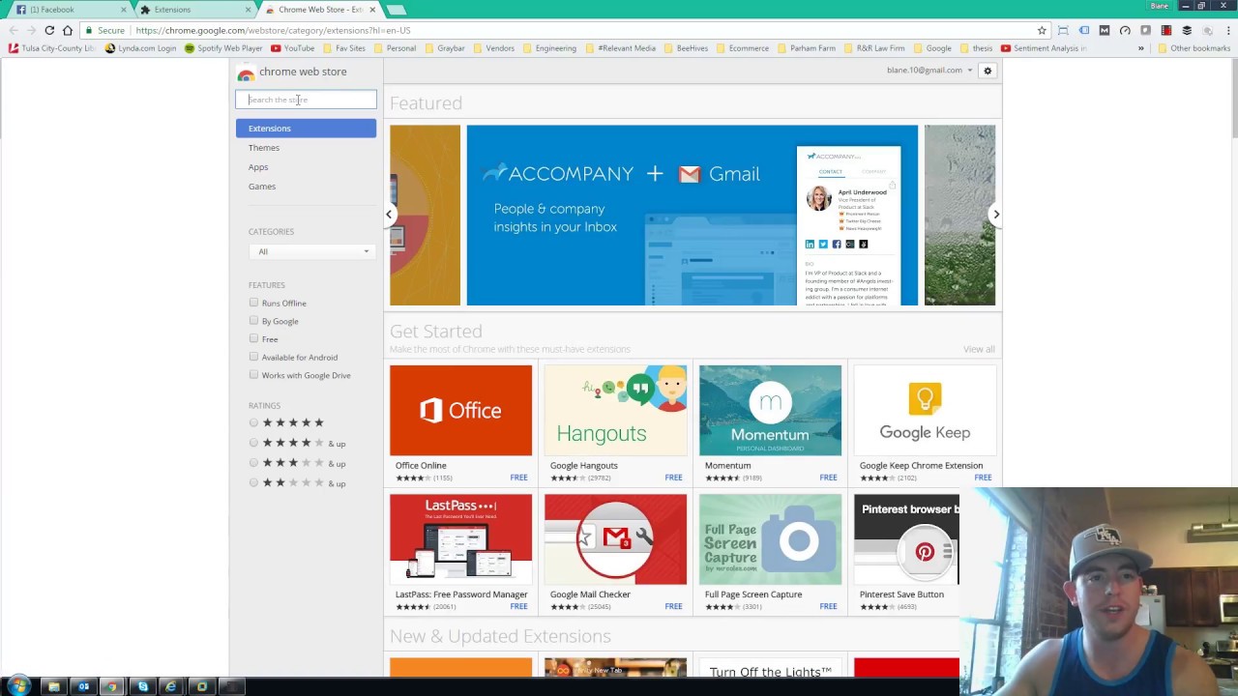Go to the browser home page

click(x=68, y=30)
